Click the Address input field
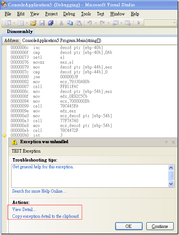Screen dimensions: 179x235 tap(99, 40)
